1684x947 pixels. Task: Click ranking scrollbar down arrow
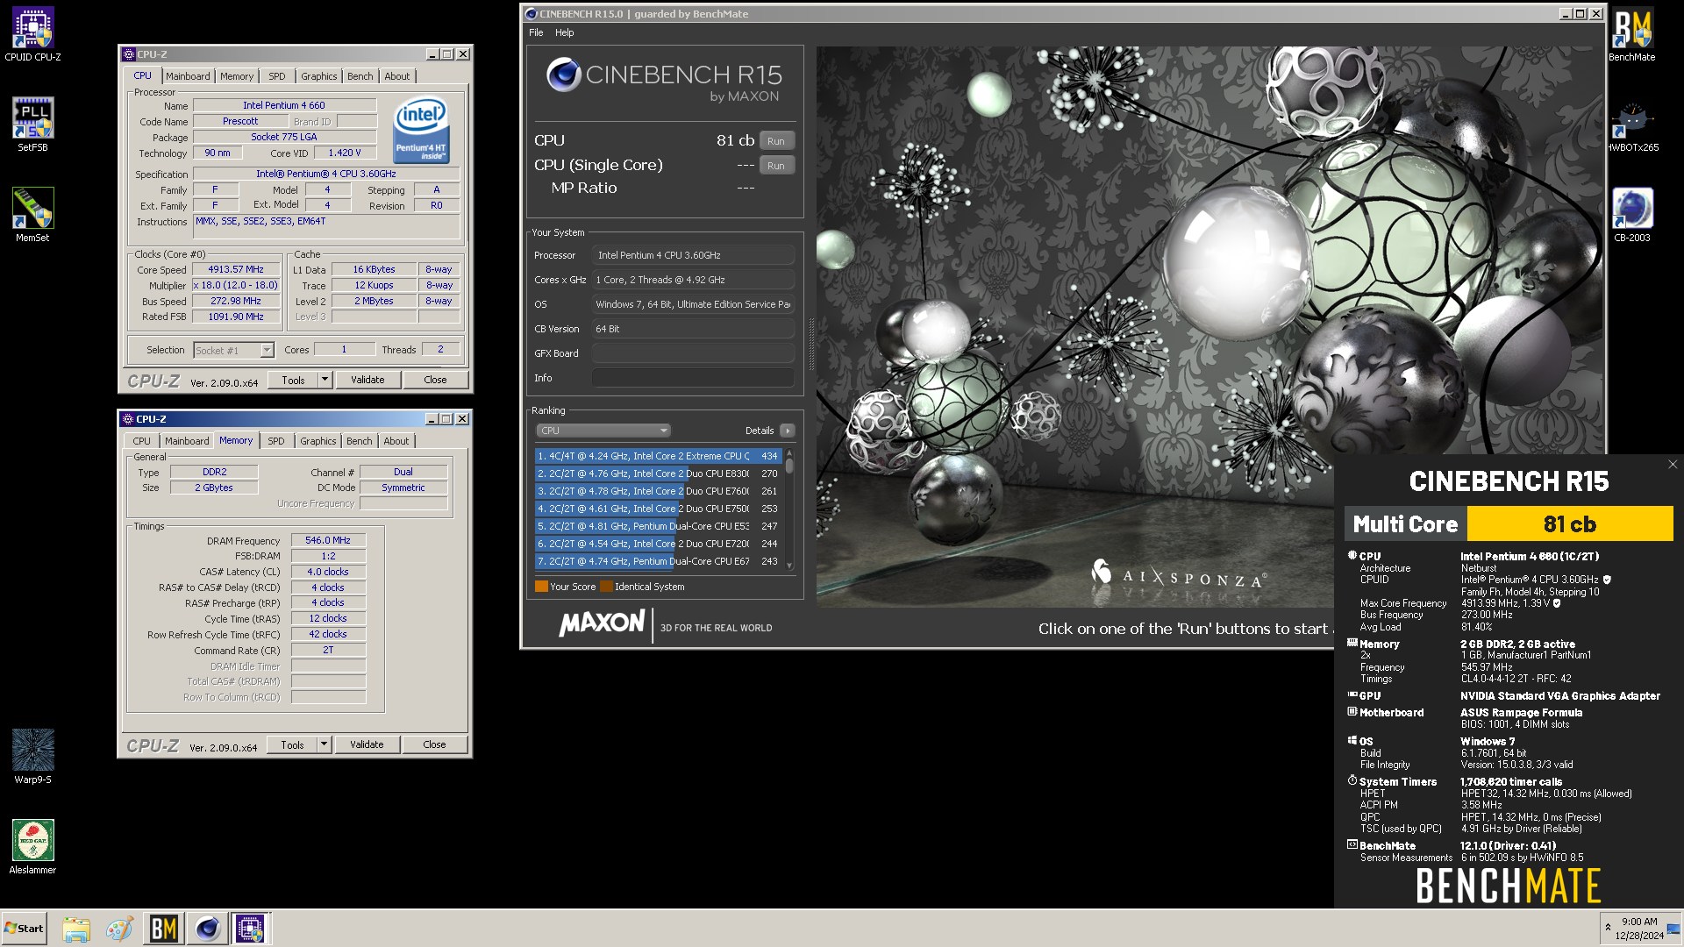click(x=789, y=565)
